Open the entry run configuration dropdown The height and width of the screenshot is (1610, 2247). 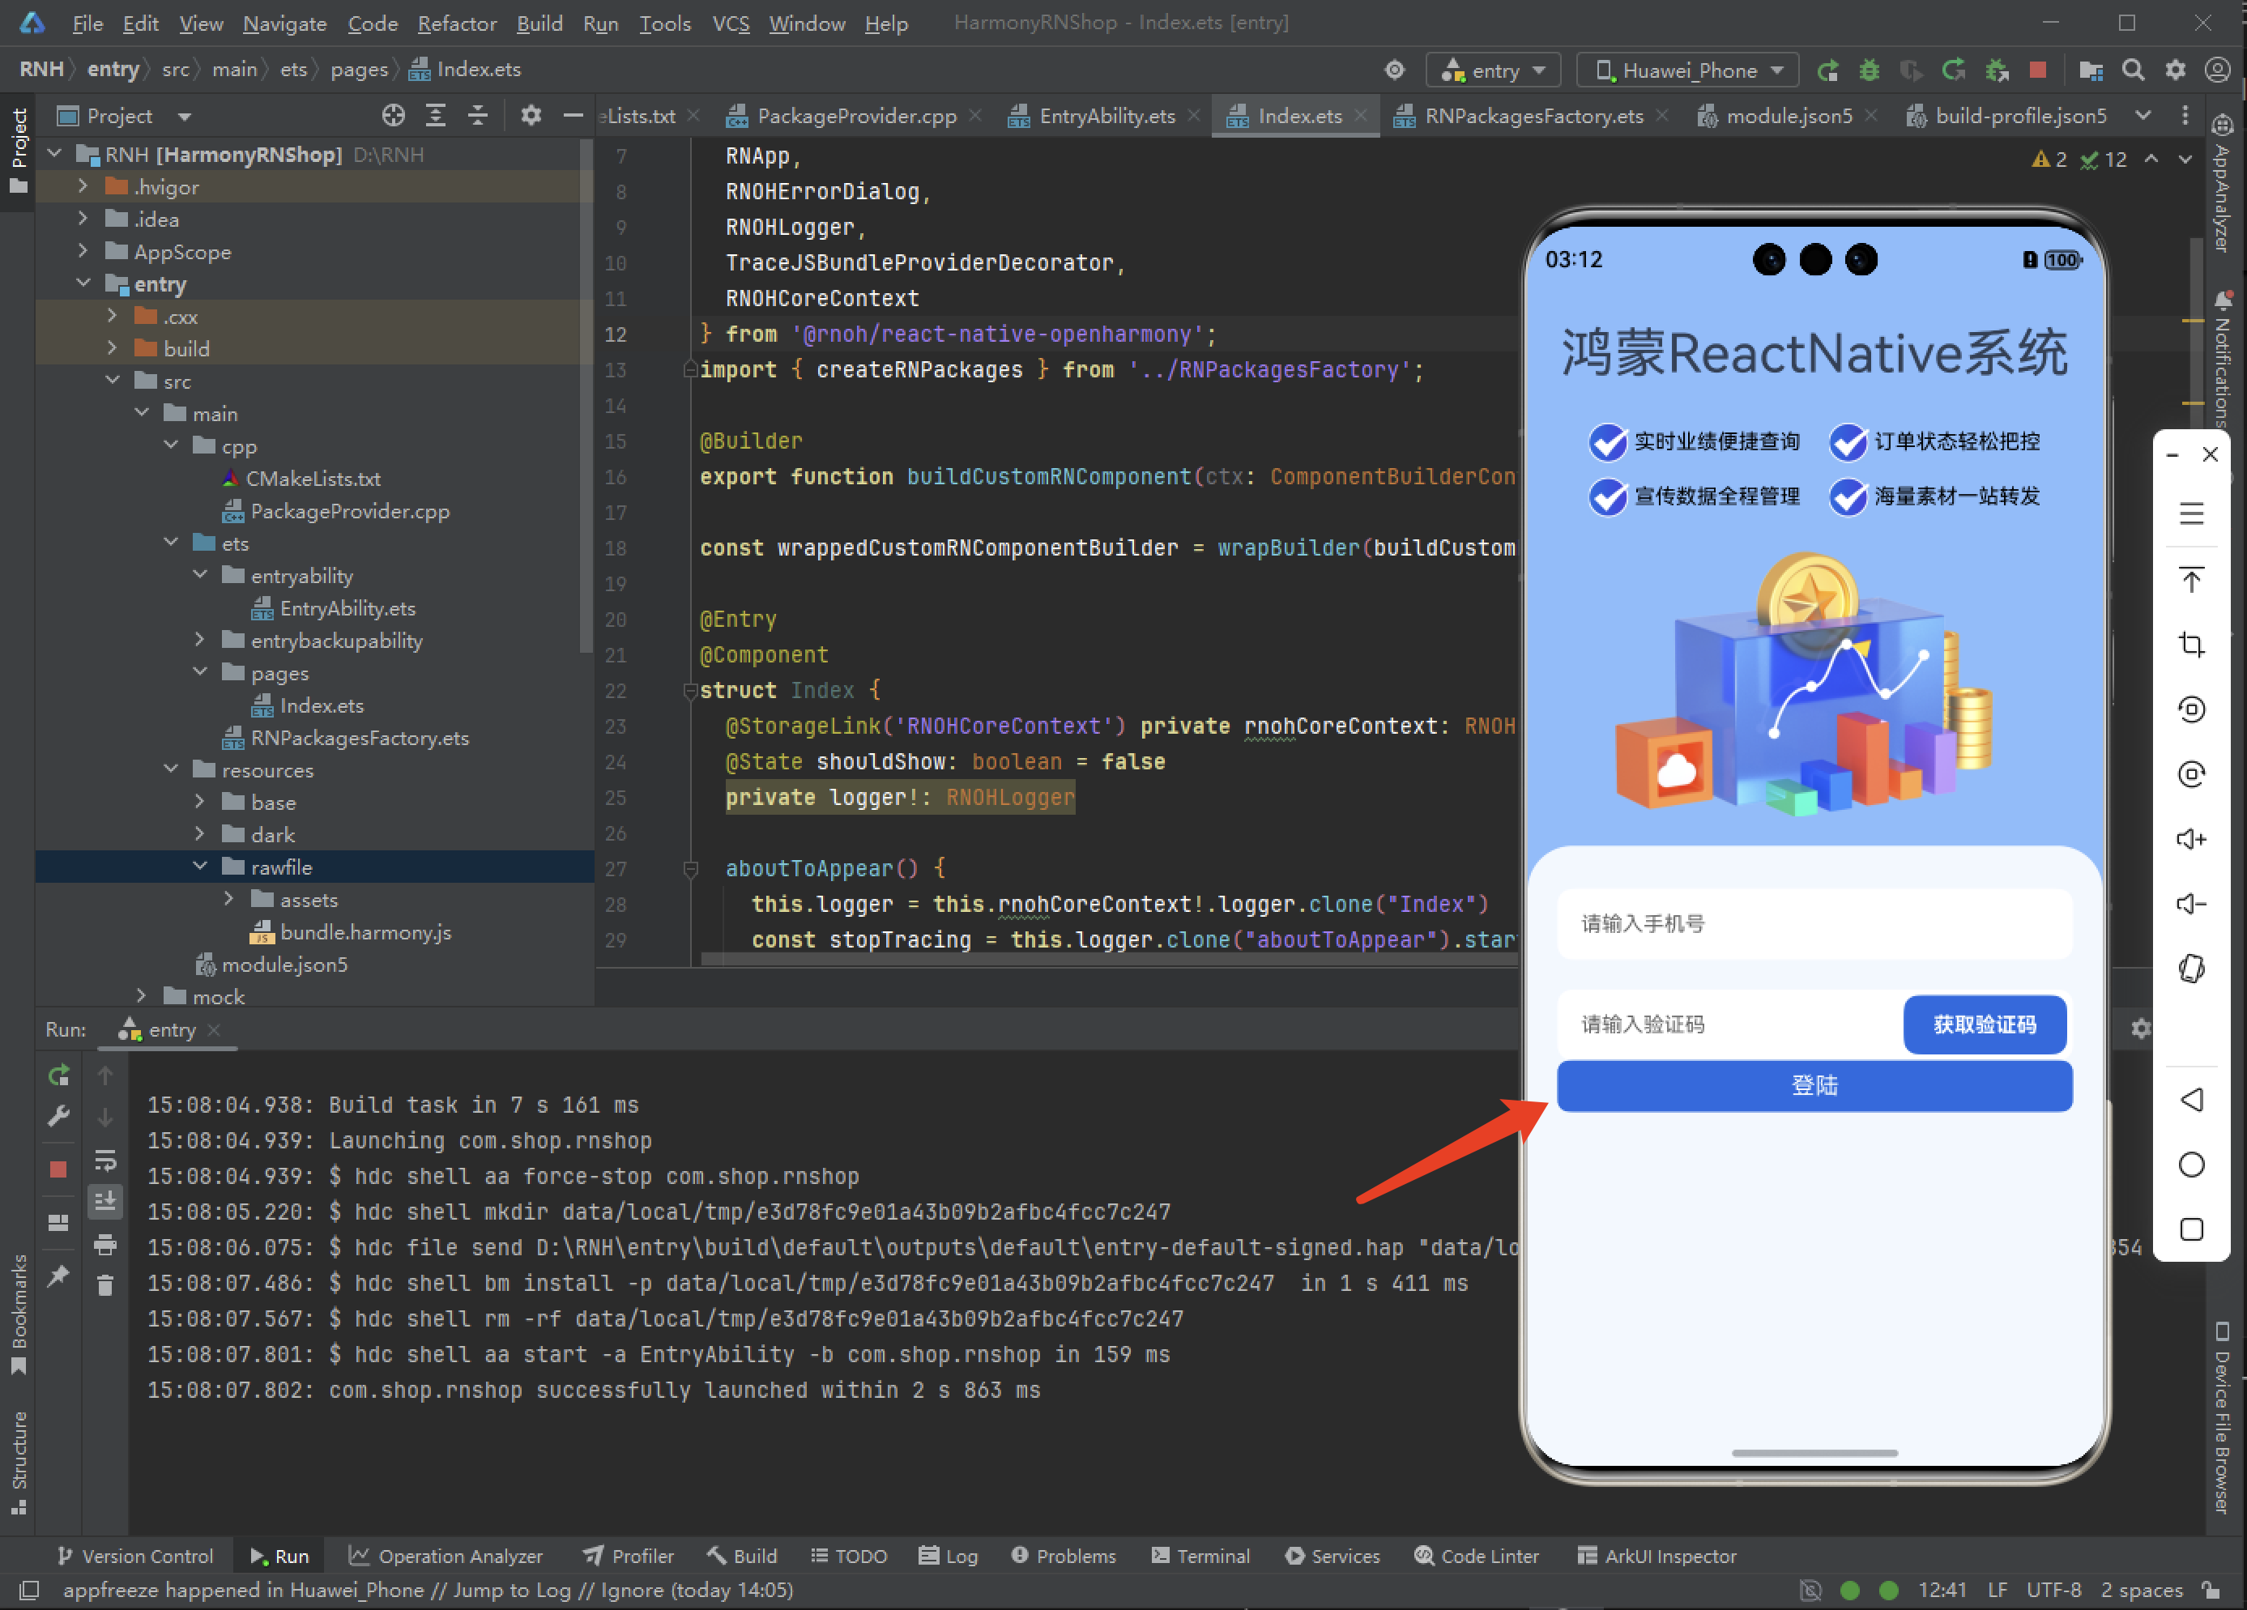(1493, 70)
